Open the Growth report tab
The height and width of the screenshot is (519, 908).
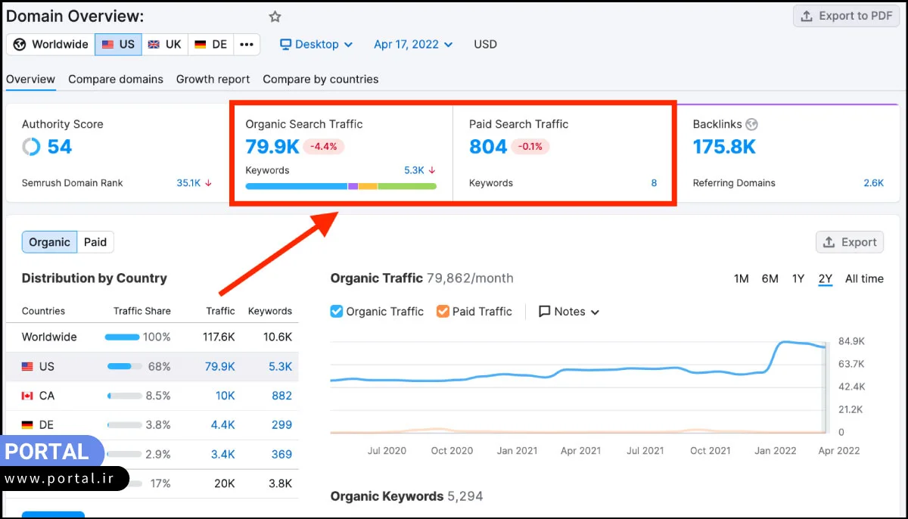[213, 79]
